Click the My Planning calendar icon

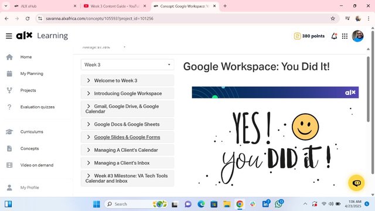click(x=9, y=73)
